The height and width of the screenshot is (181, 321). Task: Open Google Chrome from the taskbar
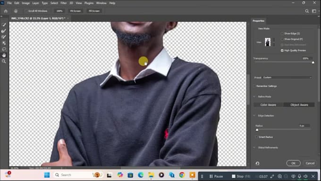coord(182,175)
